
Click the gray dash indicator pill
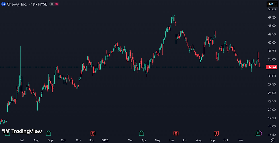pyautogui.click(x=52, y=4)
